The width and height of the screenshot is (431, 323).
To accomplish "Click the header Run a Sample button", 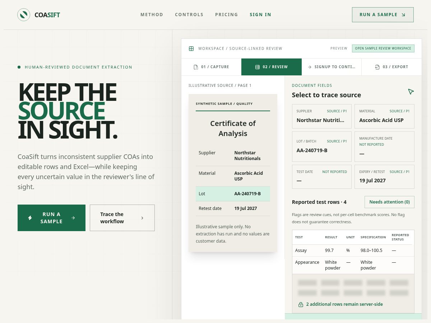I will click(383, 15).
